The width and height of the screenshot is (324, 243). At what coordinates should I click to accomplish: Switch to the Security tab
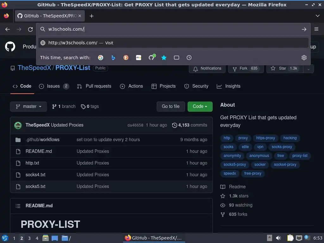coord(196,86)
